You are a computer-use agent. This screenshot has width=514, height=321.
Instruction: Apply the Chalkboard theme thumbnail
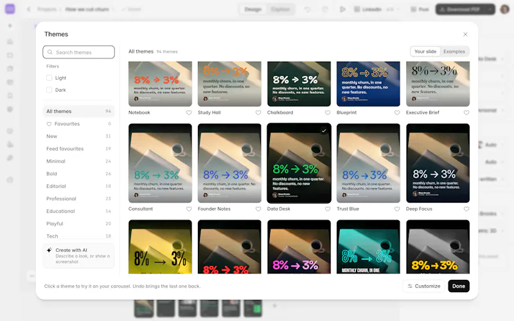click(299, 84)
